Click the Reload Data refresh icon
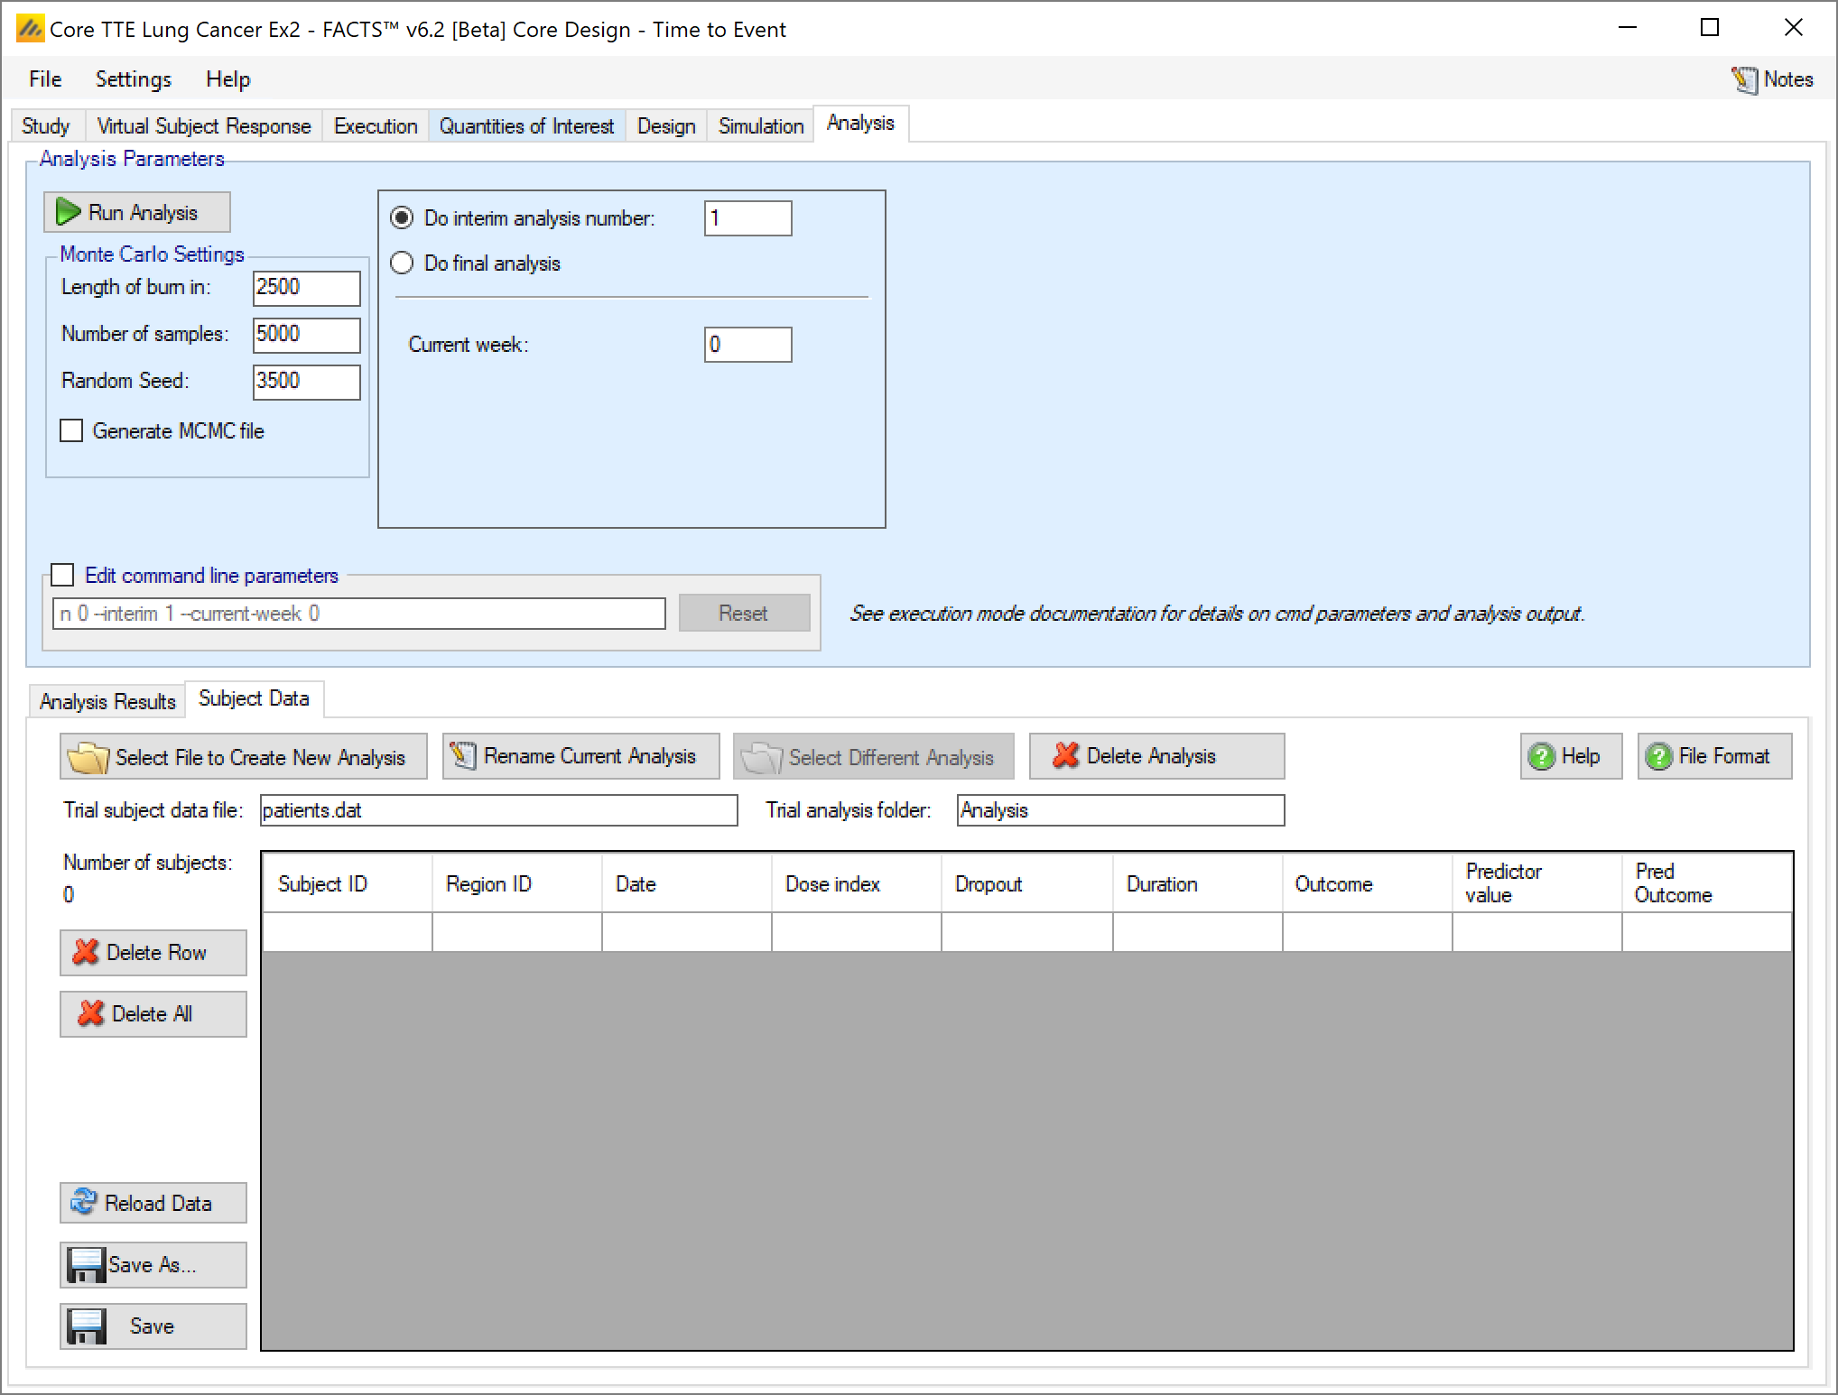The height and width of the screenshot is (1395, 1838). click(x=83, y=1202)
